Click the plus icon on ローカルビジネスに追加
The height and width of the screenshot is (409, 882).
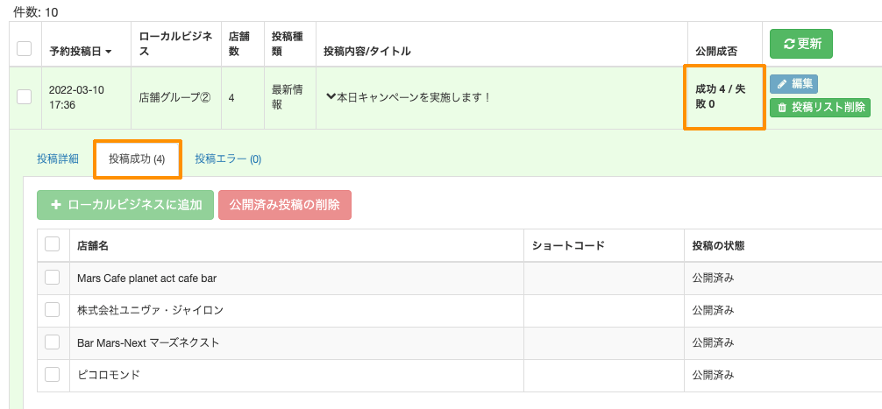[56, 205]
